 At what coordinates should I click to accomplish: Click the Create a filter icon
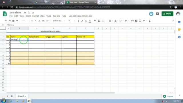[x=144, y=21]
